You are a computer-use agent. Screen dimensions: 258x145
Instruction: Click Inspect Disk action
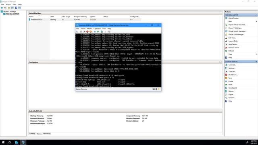pos(233,41)
